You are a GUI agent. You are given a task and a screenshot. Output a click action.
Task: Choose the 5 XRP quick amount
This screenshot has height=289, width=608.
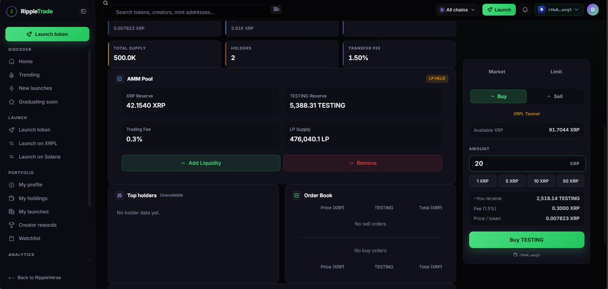point(512,181)
